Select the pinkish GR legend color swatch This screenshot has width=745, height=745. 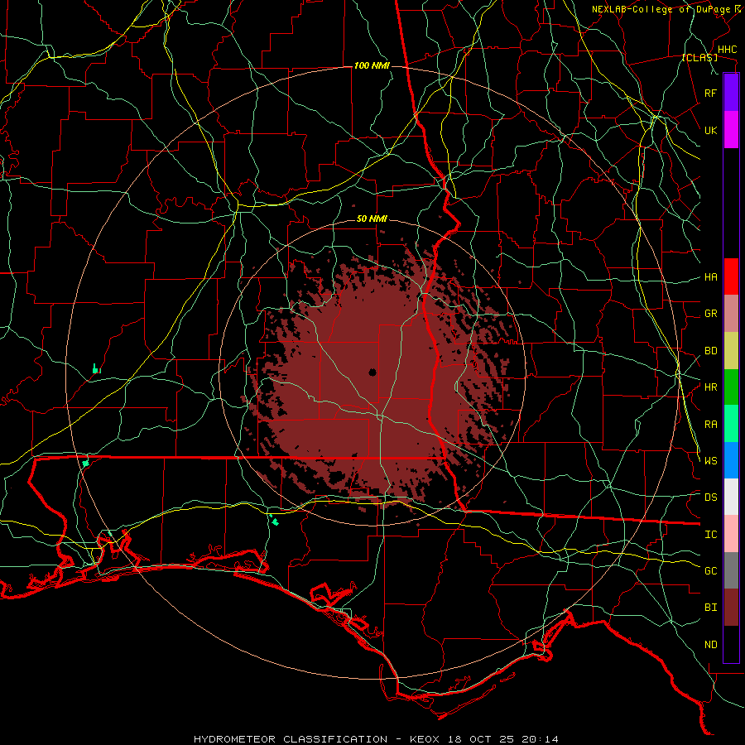pyautogui.click(x=731, y=314)
